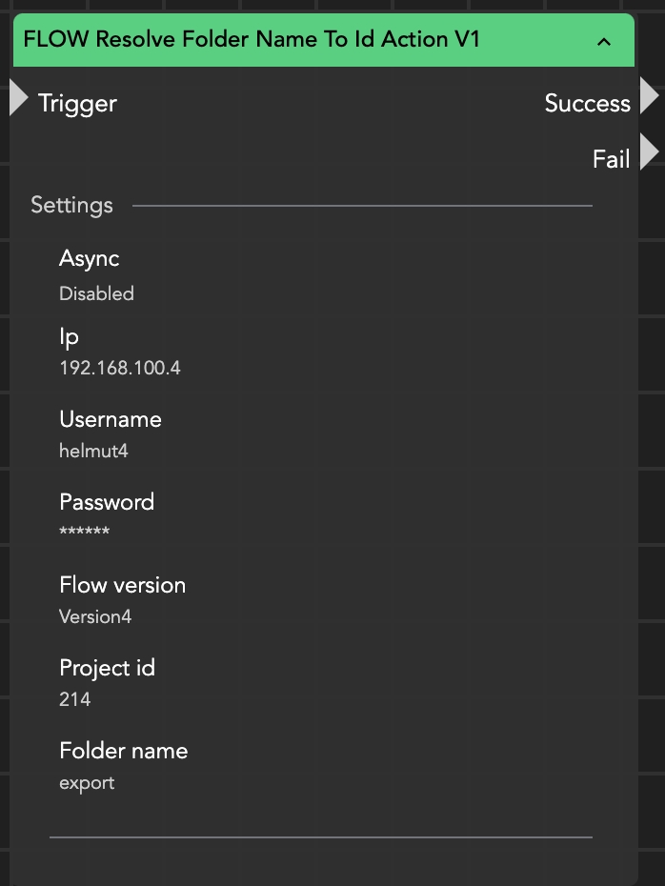
Task: Toggle the Async Disabled value
Action: coord(96,293)
